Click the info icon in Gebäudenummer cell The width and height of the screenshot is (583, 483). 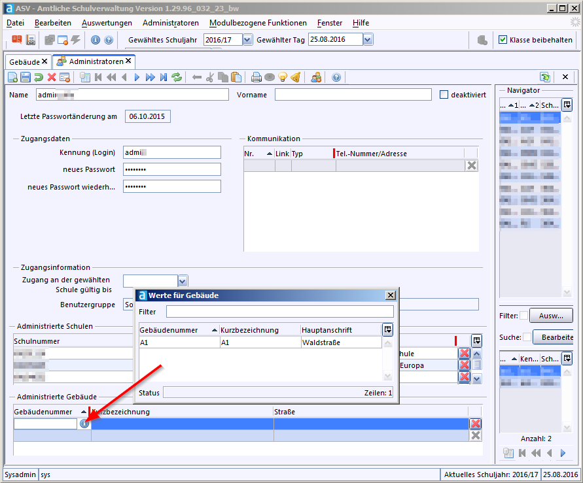[84, 424]
